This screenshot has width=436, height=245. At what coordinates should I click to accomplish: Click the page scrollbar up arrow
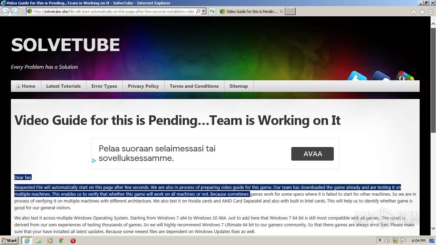tap(433, 24)
